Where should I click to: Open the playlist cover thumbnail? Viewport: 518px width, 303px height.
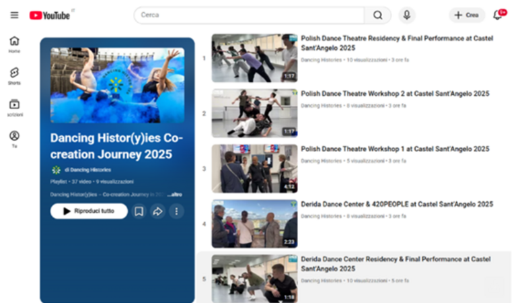click(117, 86)
